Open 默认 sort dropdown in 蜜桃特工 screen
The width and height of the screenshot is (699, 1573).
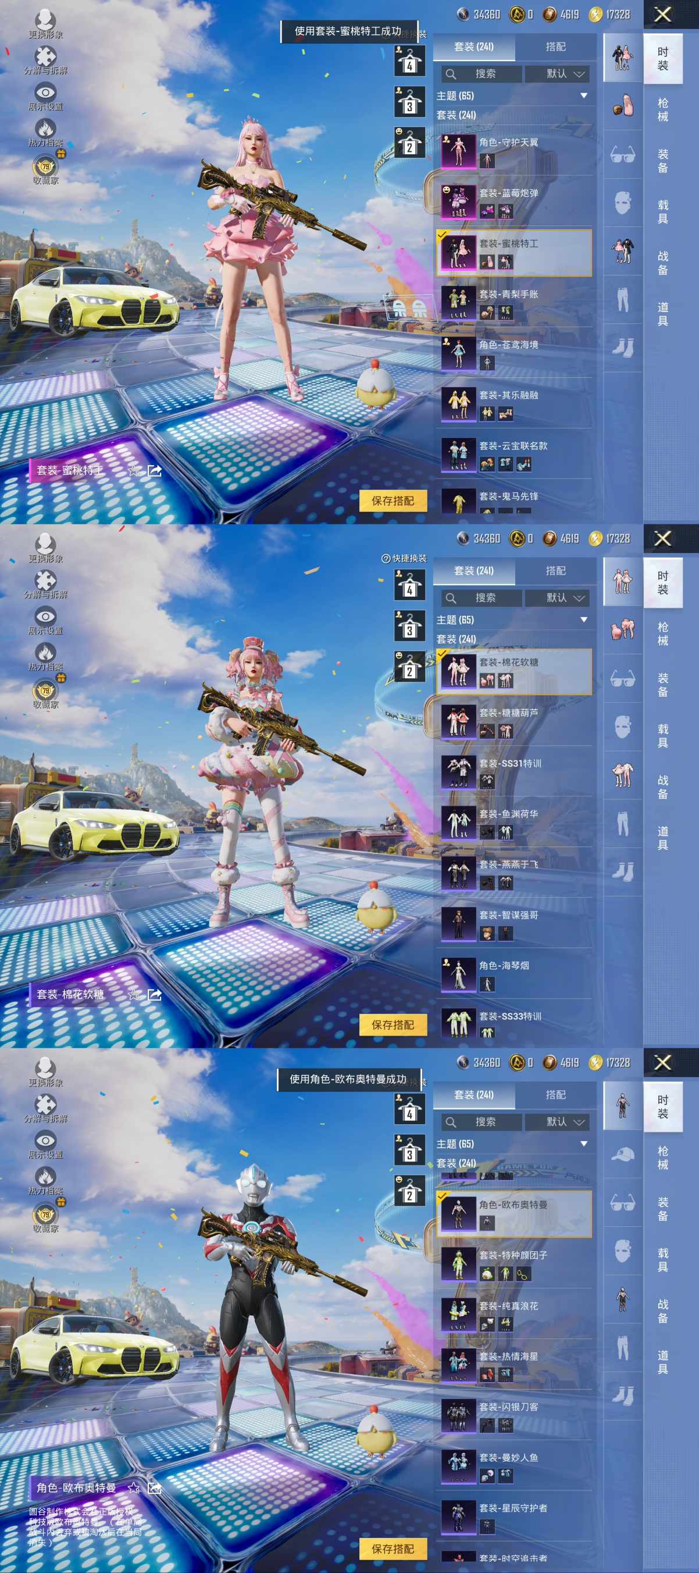click(557, 74)
